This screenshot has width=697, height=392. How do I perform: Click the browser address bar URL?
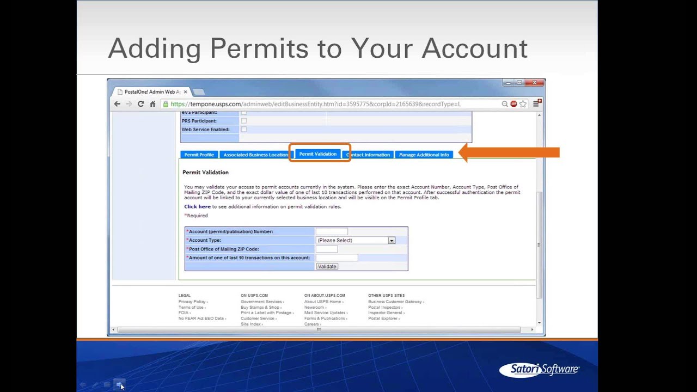[315, 104]
